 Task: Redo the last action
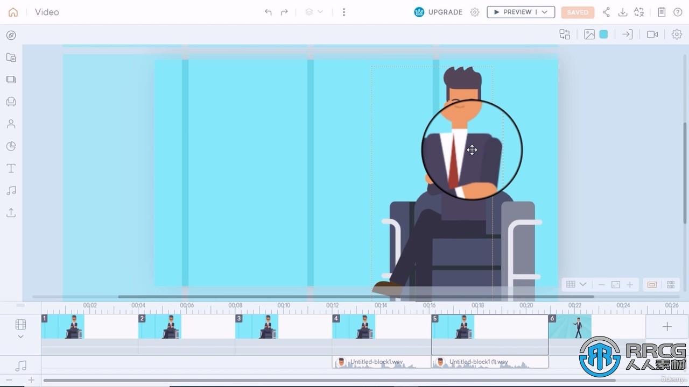[x=284, y=12]
